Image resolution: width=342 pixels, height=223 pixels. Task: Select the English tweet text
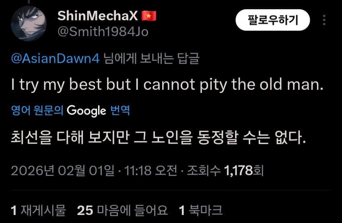coord(167,85)
